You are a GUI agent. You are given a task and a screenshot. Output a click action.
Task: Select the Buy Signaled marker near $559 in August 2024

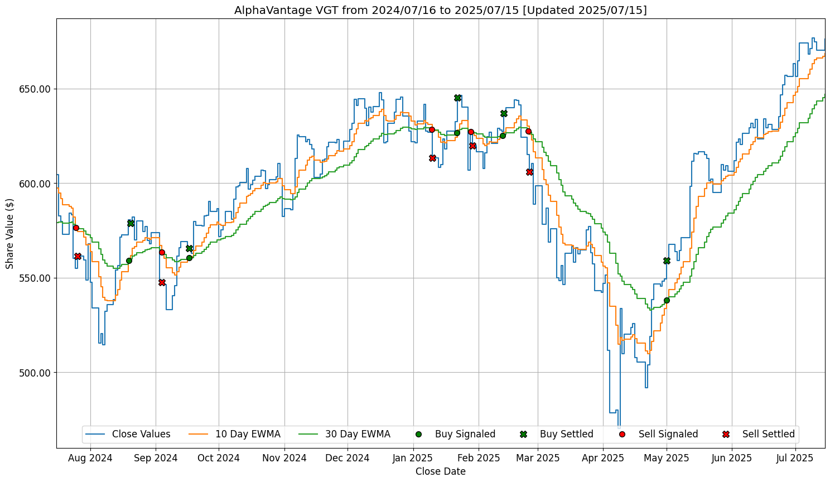[x=129, y=261]
